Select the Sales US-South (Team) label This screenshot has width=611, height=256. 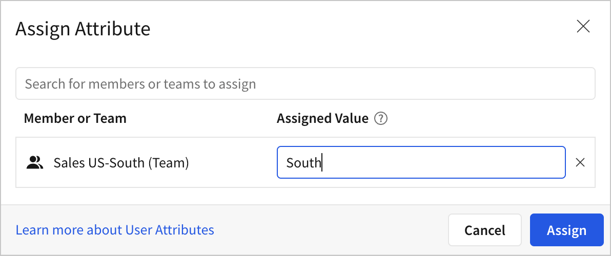coord(121,163)
